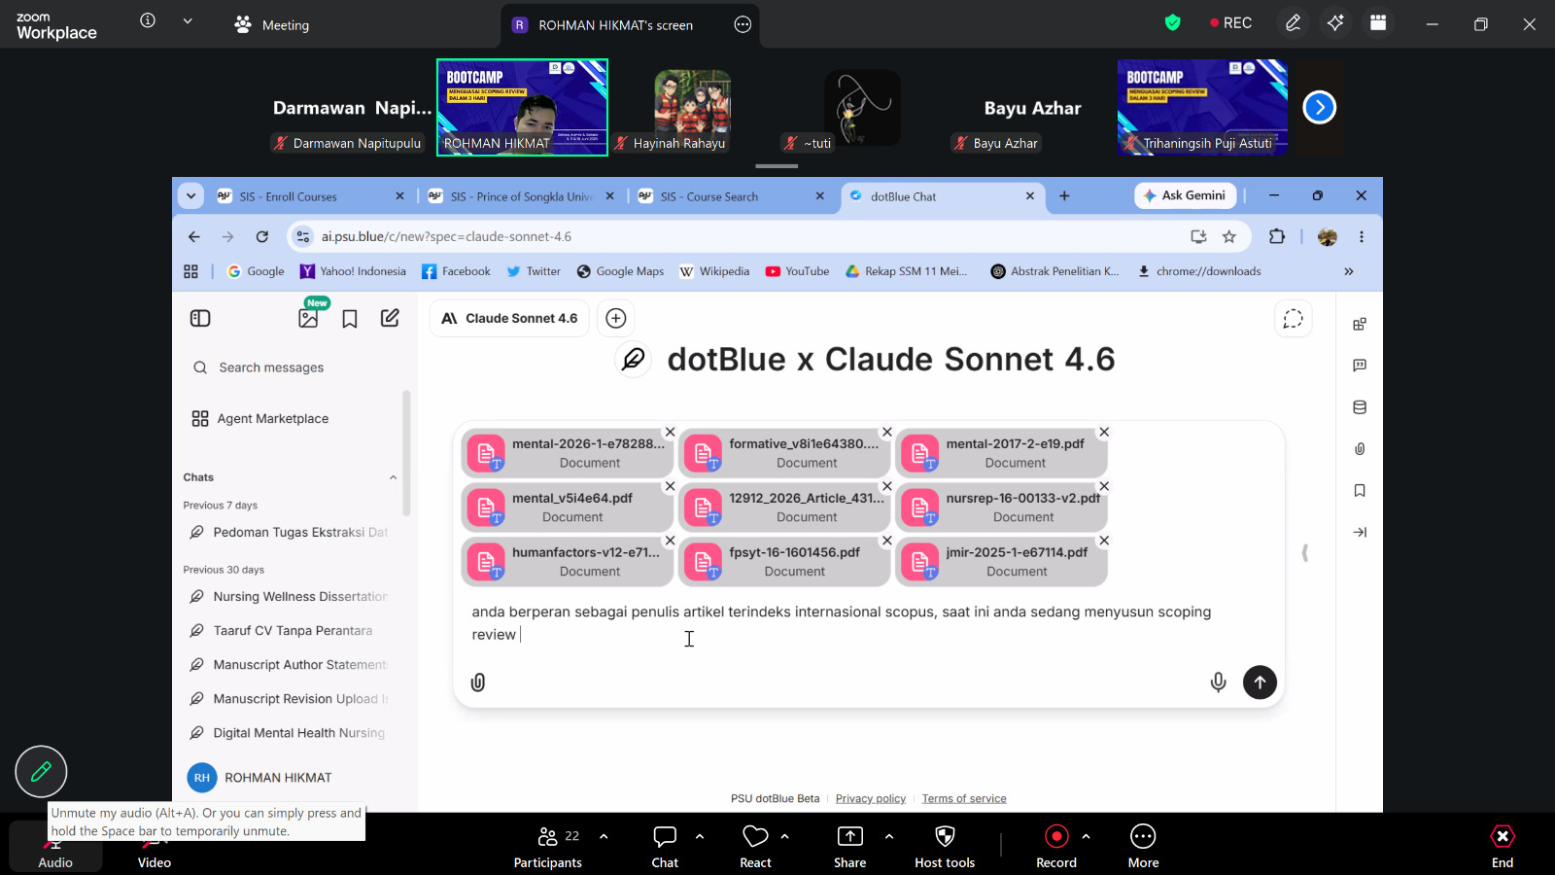Image resolution: width=1555 pixels, height=875 pixels.
Task: Remove the mental_v5i4e64.pdf attachment
Action: point(670,486)
